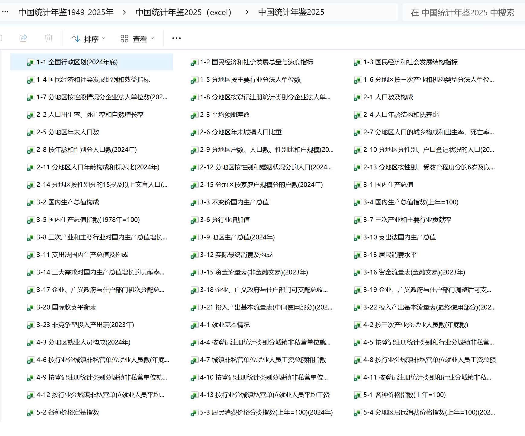This screenshot has height=436, width=525.
Task: Click Excel icon of 4-3 分地区就业人员构成
Action: 31,343
